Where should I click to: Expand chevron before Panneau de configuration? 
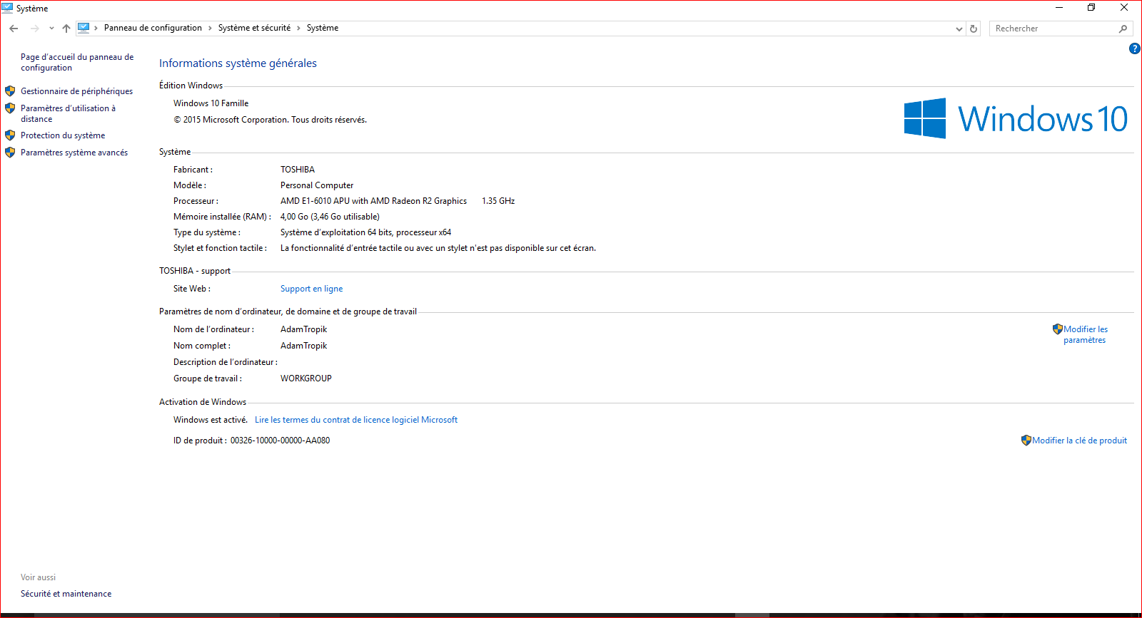pyautogui.click(x=96, y=28)
